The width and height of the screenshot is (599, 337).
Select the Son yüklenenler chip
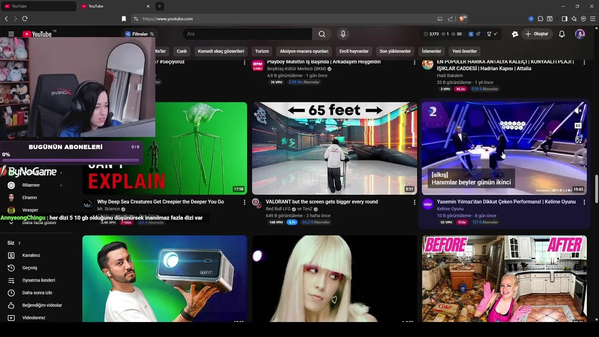(395, 51)
